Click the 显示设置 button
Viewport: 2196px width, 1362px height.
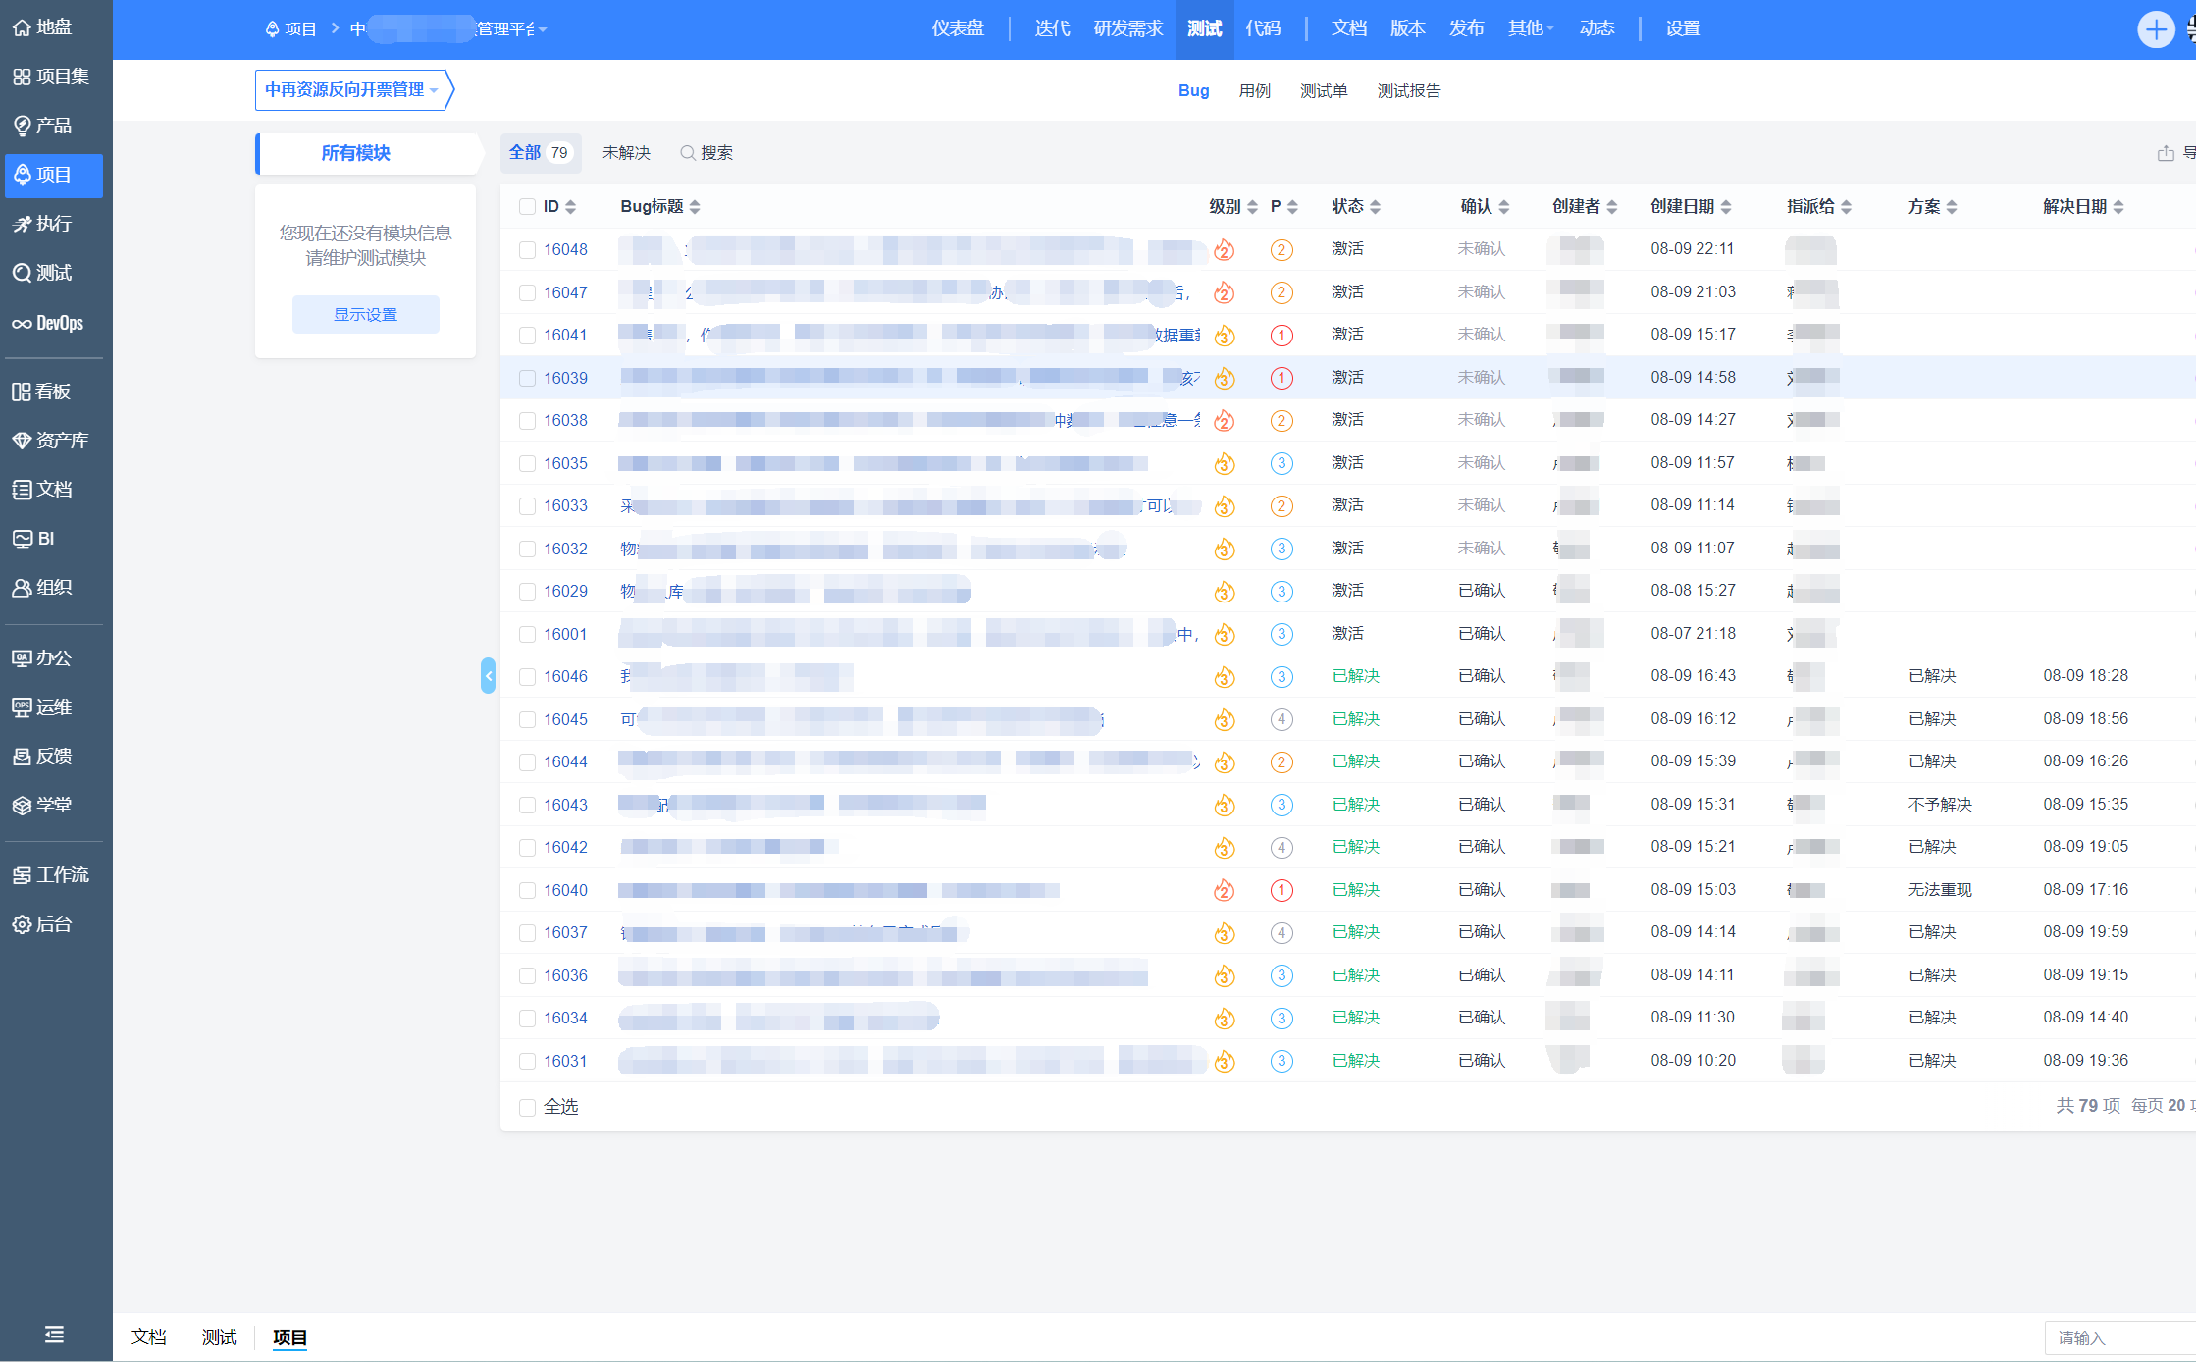pyautogui.click(x=365, y=314)
